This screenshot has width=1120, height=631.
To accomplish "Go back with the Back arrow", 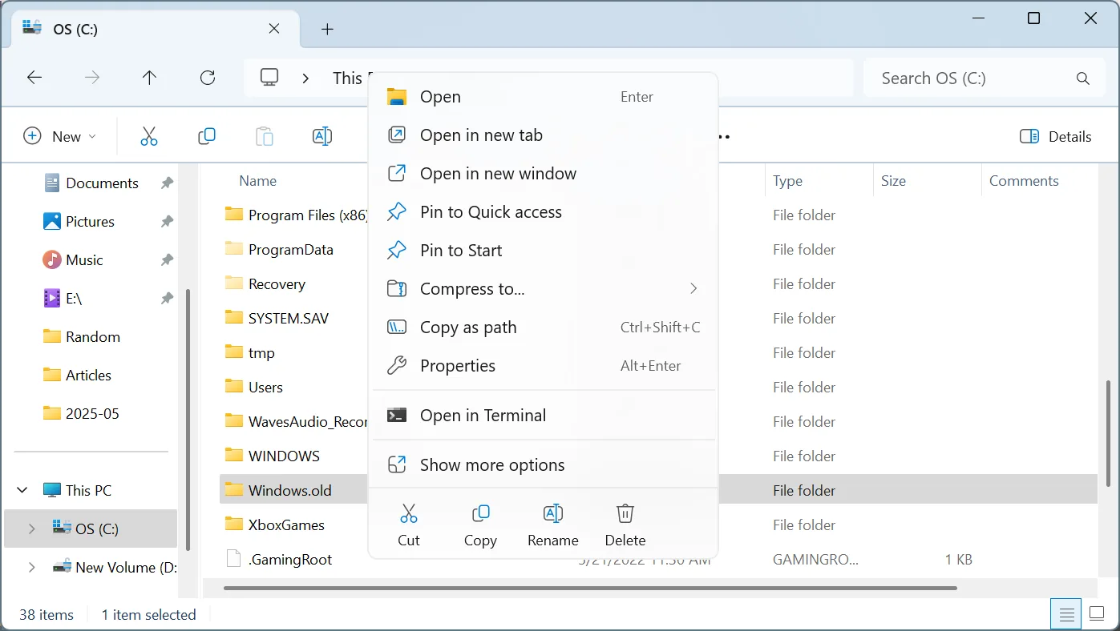I will click(34, 78).
